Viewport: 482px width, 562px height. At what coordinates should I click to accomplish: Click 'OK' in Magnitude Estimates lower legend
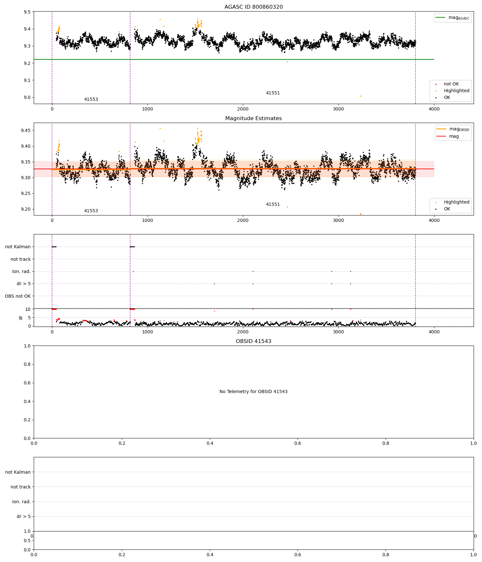point(447,209)
